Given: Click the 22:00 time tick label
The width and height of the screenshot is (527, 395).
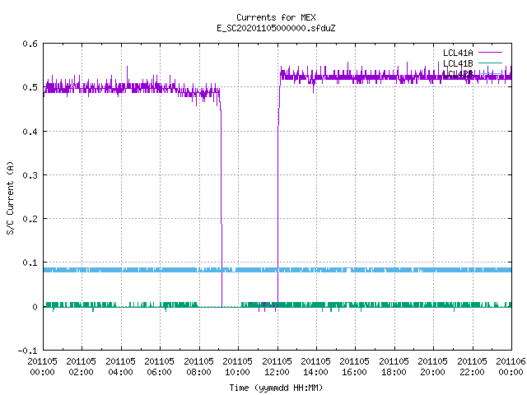Looking at the screenshot, I should pos(472,372).
